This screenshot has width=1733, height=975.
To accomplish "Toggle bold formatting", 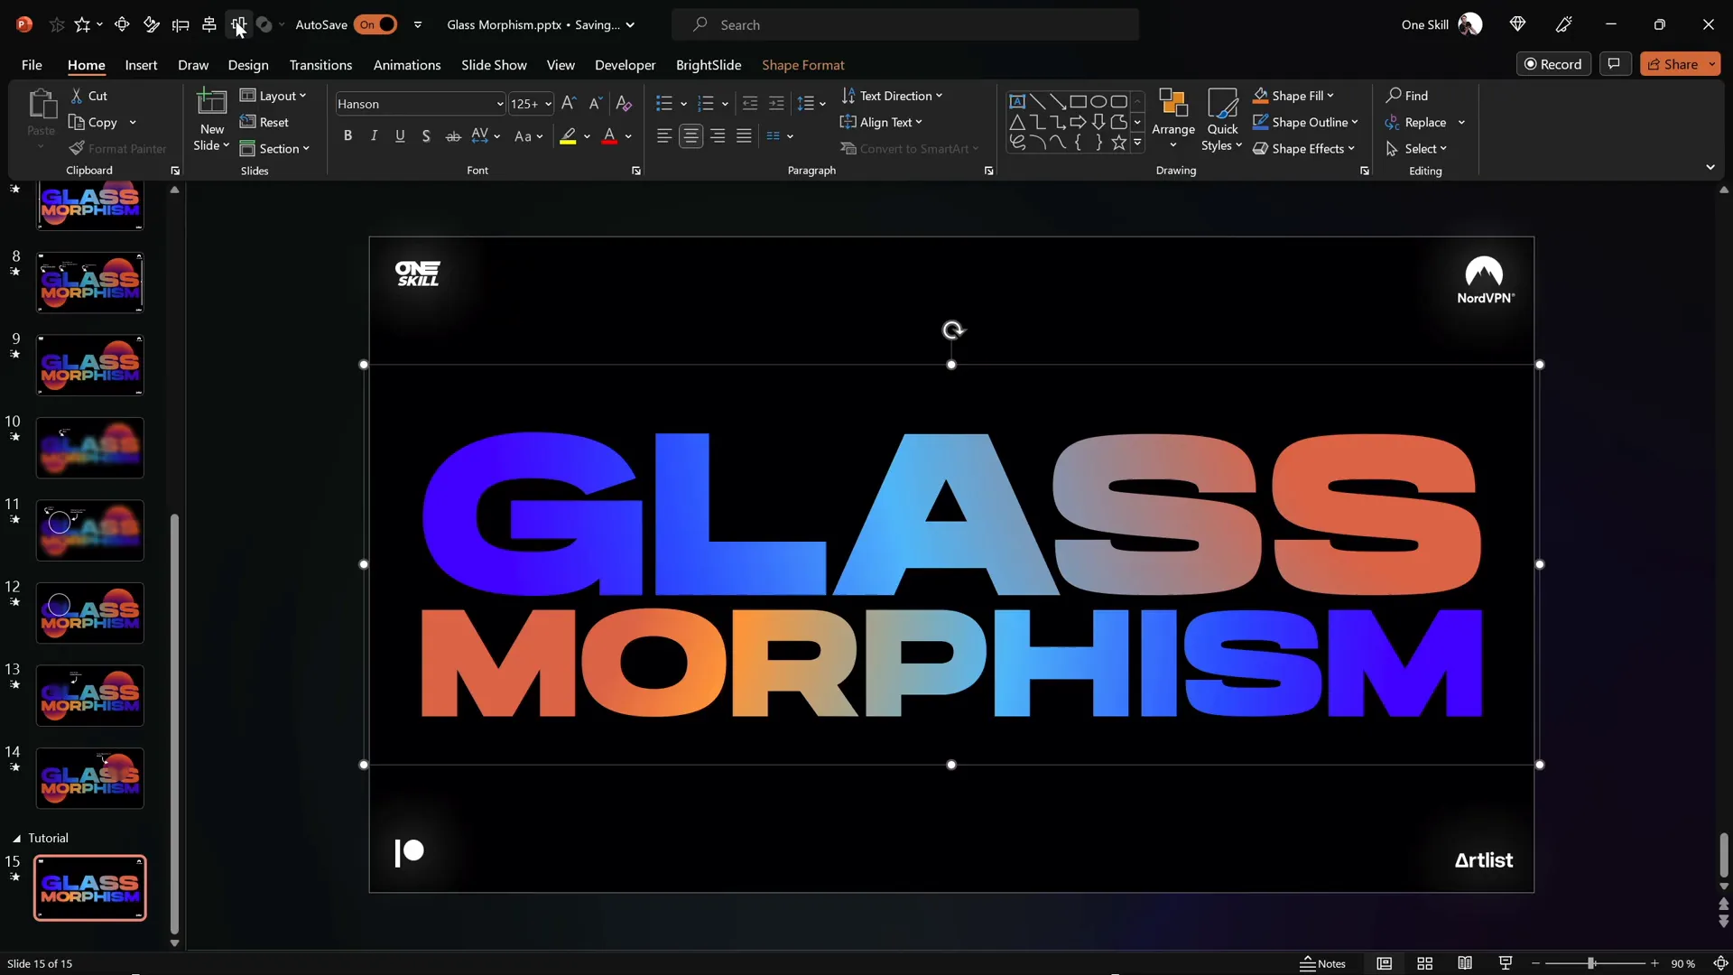I will [348, 135].
